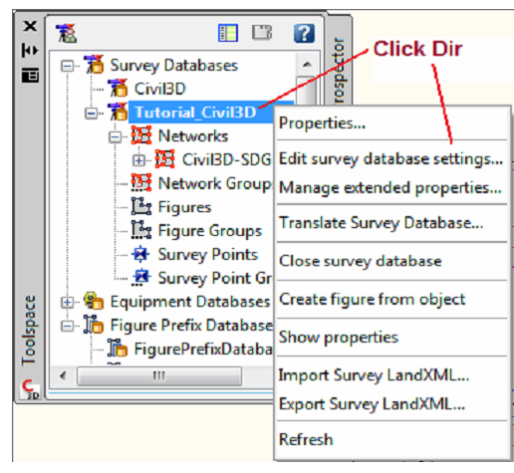Click the Survey Point Groups icon
This screenshot has width=514, height=473.
pos(141,278)
